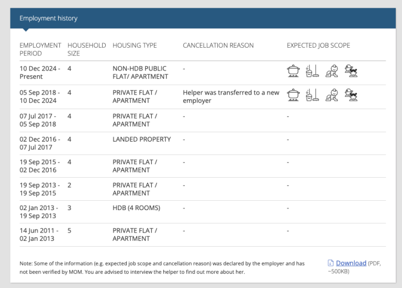Select the '05 Sep 2018 - 10 Dec 2024' period
This screenshot has height=288, width=402.
tap(40, 97)
